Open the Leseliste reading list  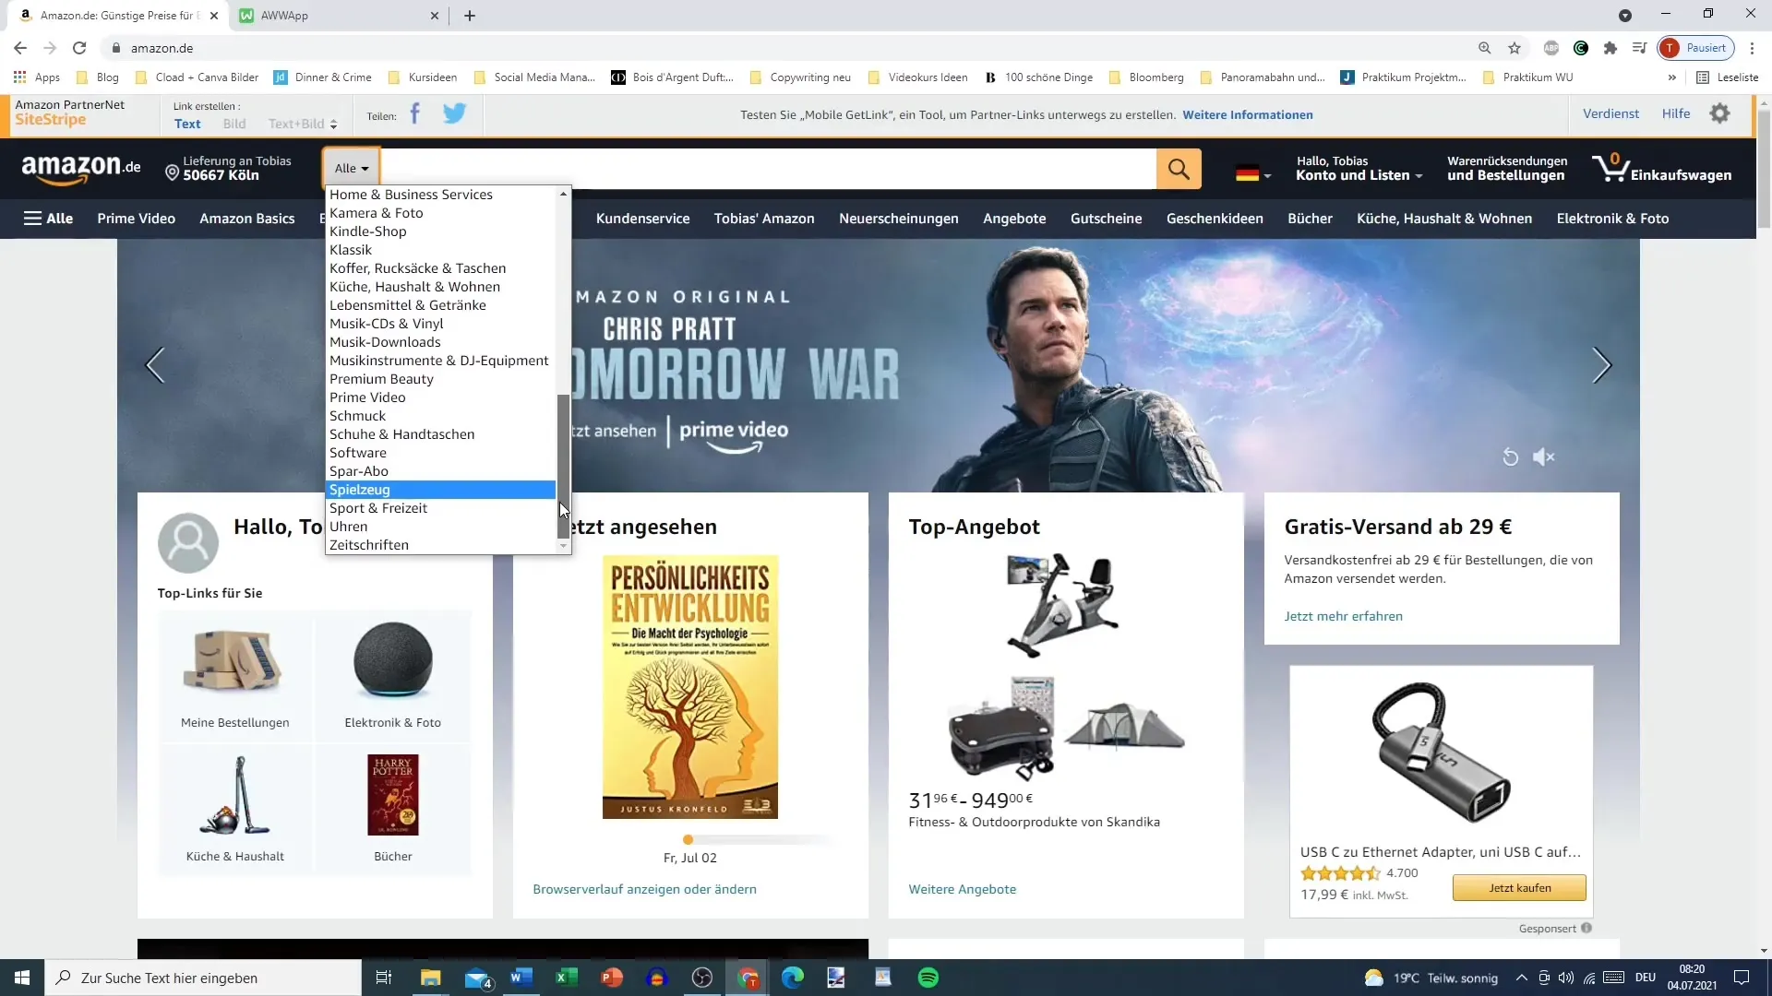[x=1728, y=77]
